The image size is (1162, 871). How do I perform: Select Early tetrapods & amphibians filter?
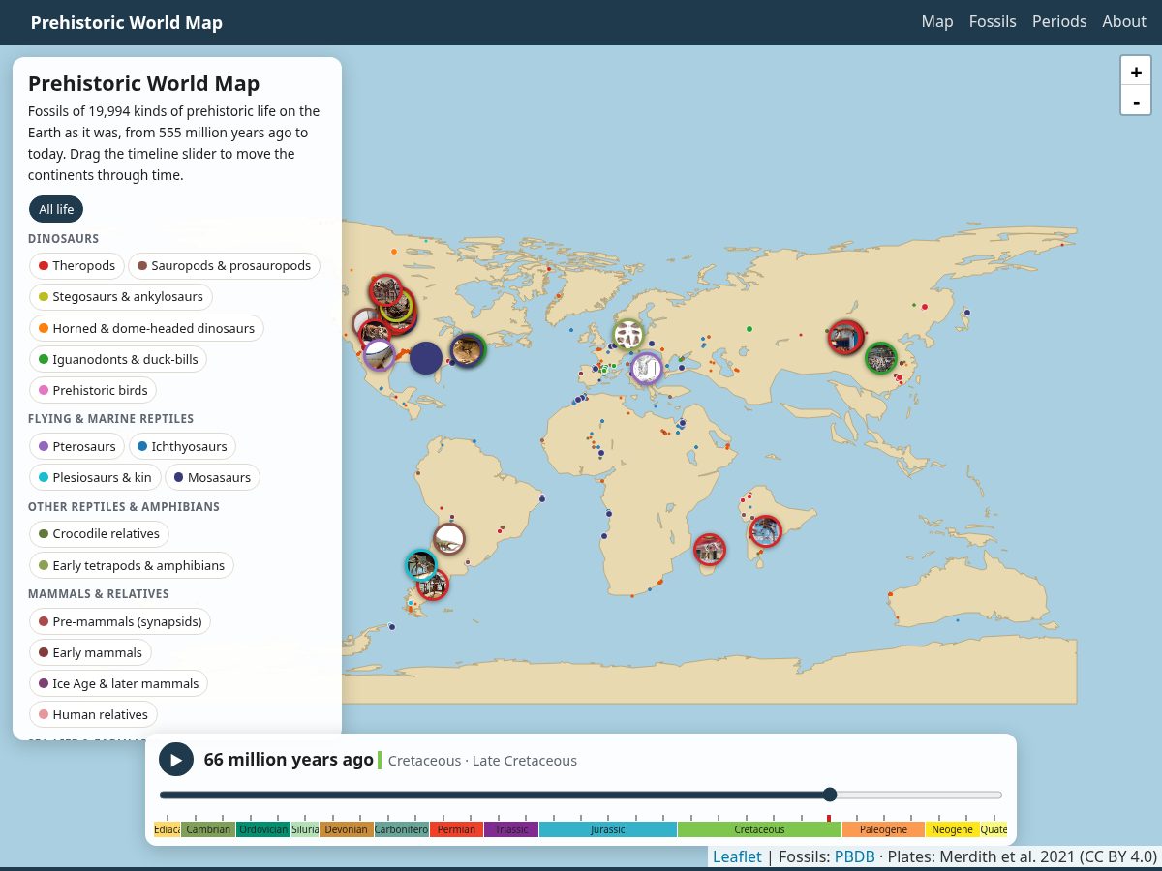[132, 565]
